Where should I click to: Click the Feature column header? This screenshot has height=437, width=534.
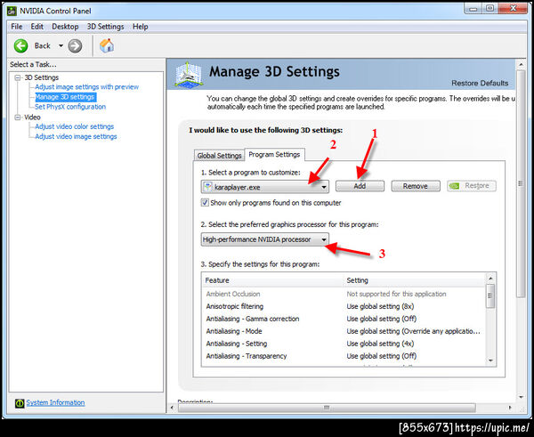coord(273,280)
